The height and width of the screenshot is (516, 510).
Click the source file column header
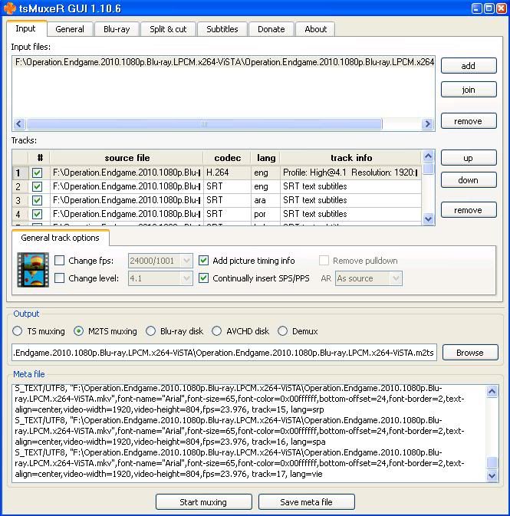(127, 158)
